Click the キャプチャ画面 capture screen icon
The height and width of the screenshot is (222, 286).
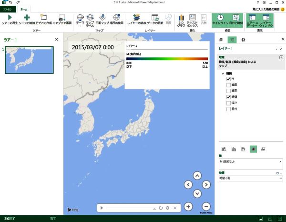pos(62,20)
